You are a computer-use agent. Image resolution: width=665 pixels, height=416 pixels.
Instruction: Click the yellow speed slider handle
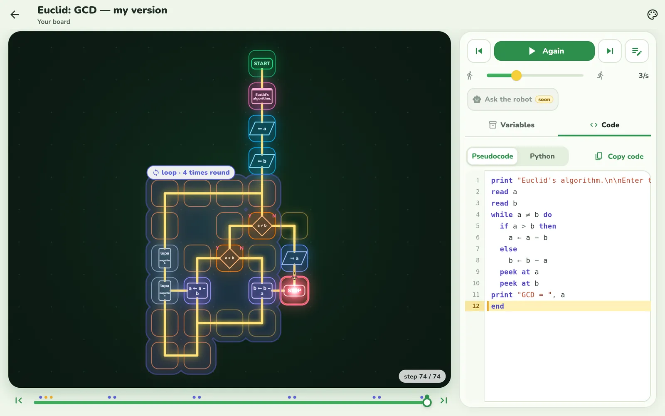tap(516, 75)
